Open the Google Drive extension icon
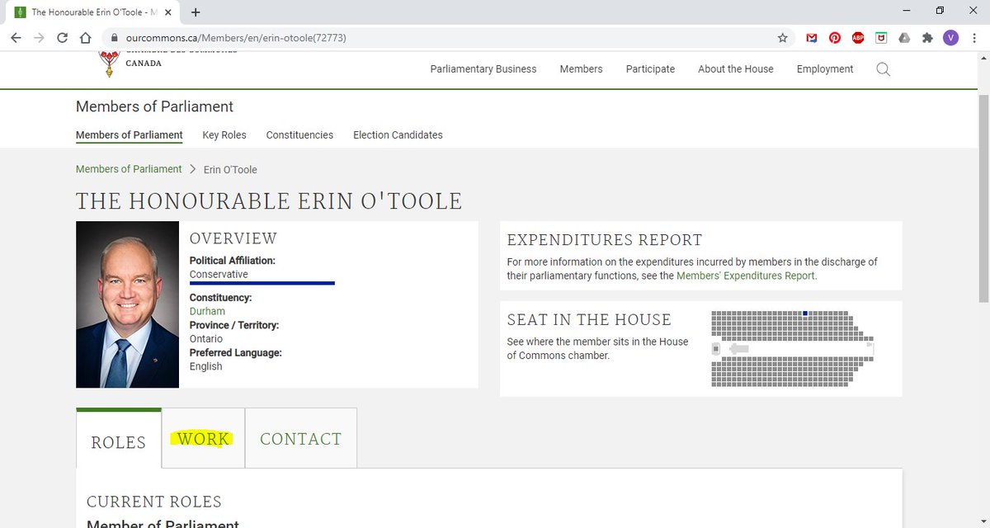Viewport: 990px width, 528px height. click(904, 38)
